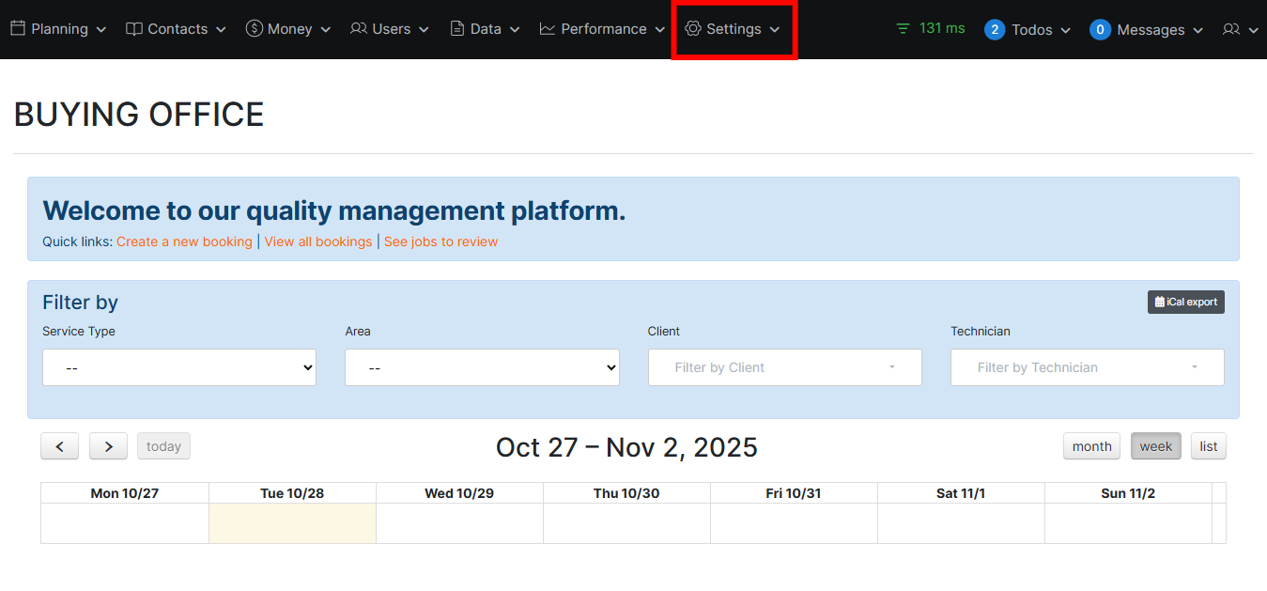Switch calendar to list view
1267x591 pixels.
[1208, 446]
